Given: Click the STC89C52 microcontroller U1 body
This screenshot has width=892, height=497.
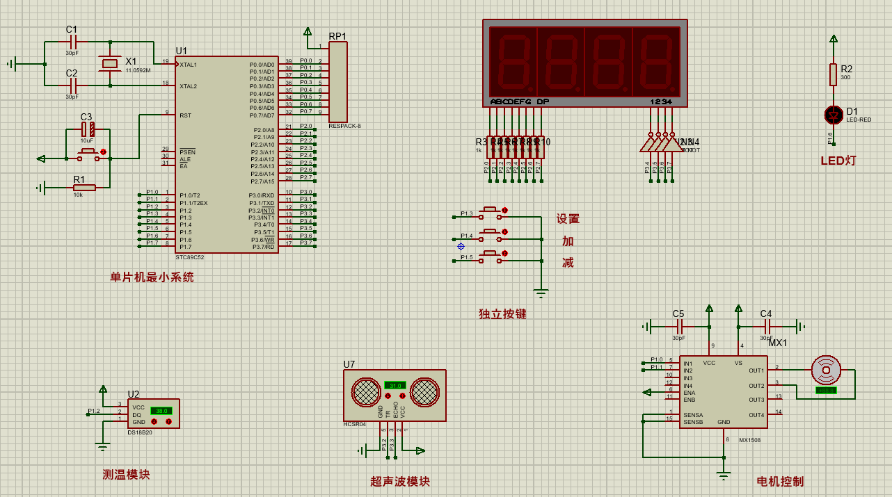Looking at the screenshot, I should pos(227,155).
